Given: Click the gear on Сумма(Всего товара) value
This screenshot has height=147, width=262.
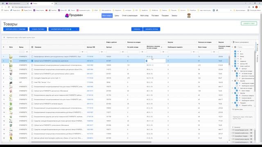Looking at the screenshot, I should pyautogui.click(x=251, y=136).
